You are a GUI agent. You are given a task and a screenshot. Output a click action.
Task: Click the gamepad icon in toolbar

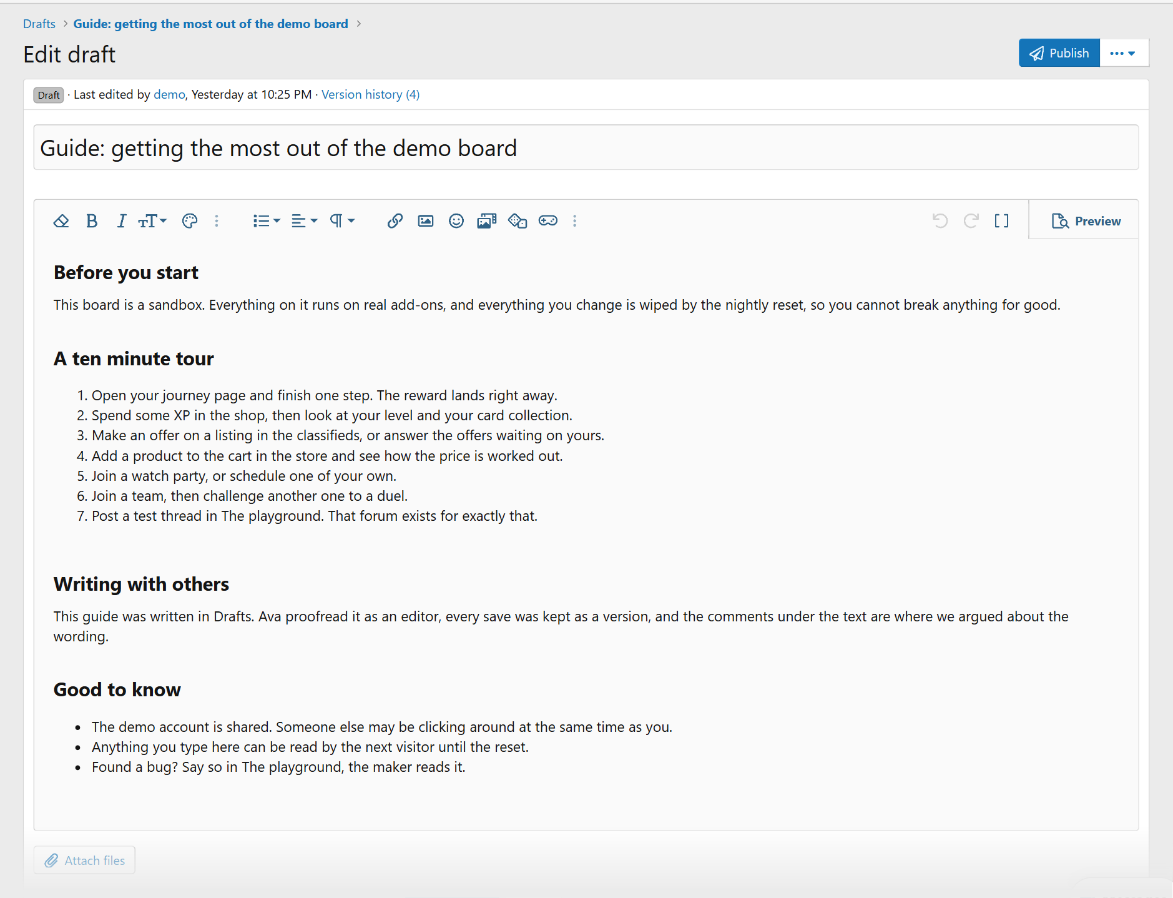click(x=548, y=221)
